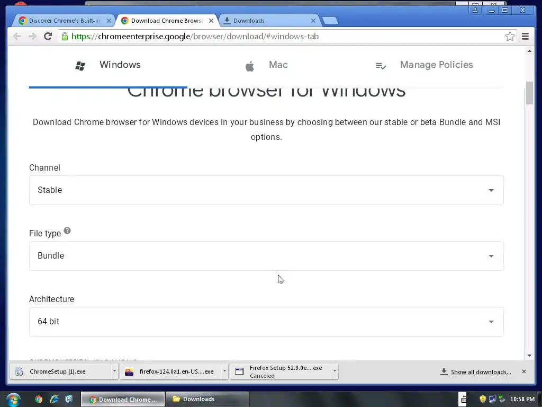This screenshot has width=542, height=407.
Task: Open the Chrome hamburger menu
Action: [525, 37]
